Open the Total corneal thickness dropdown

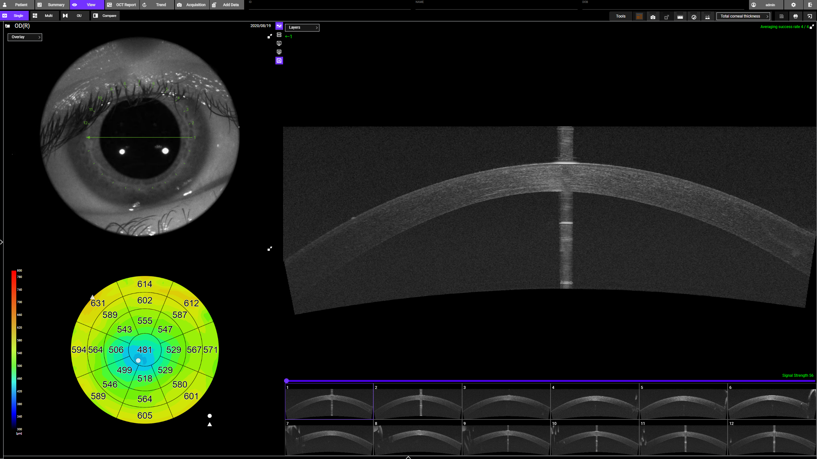point(743,16)
